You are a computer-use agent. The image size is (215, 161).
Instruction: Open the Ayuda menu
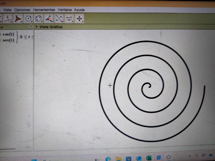[x=79, y=10]
